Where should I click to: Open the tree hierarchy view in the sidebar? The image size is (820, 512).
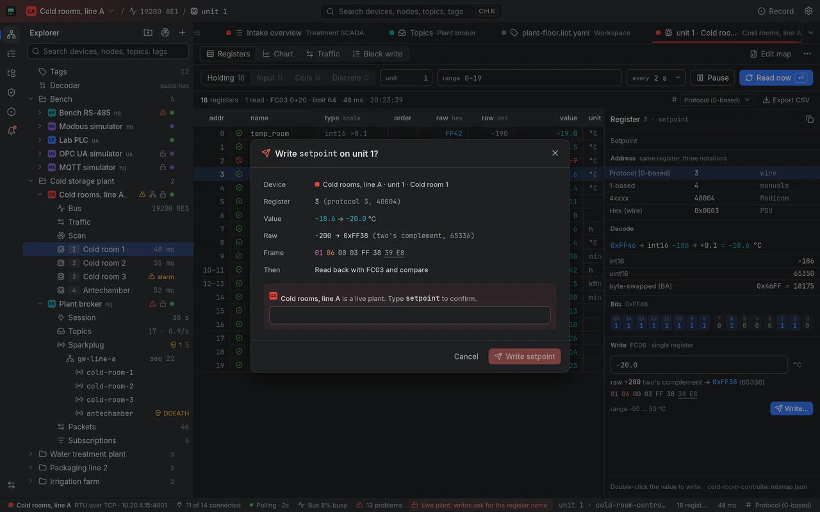click(x=11, y=73)
